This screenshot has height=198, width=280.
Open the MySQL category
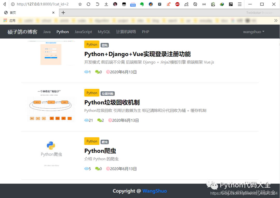[x=104, y=32]
